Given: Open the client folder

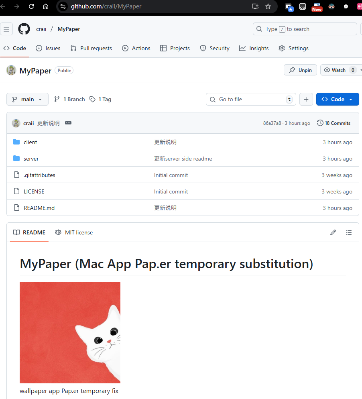Looking at the screenshot, I should [x=30, y=142].
